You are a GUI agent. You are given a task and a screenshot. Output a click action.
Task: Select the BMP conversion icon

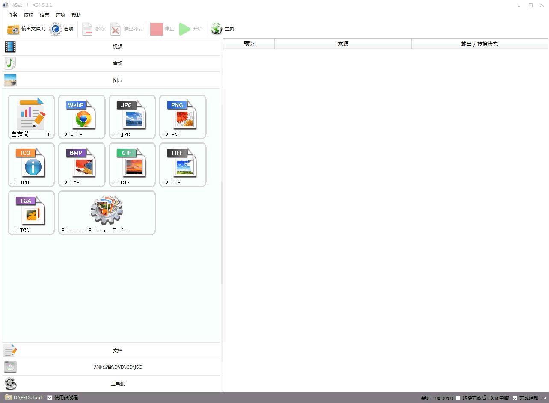point(81,164)
